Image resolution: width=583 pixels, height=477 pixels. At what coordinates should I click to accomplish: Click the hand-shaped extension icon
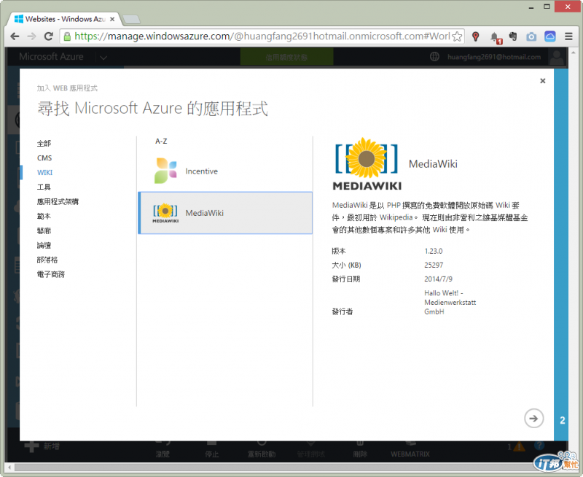513,36
